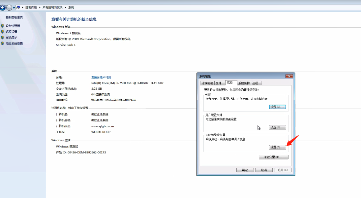Go to 控制面板 in the address breadcrumb
This screenshot has width=361, height=198.
(31, 7)
